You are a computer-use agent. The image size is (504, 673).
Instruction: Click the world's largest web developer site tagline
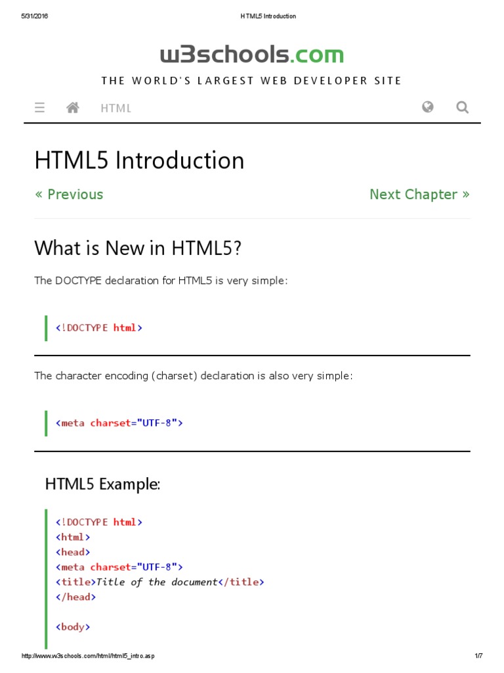(x=251, y=81)
